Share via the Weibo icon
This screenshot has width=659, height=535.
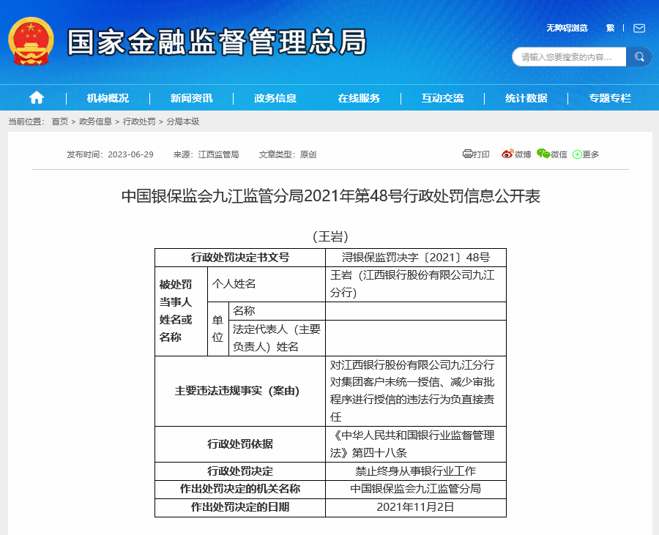click(x=507, y=154)
